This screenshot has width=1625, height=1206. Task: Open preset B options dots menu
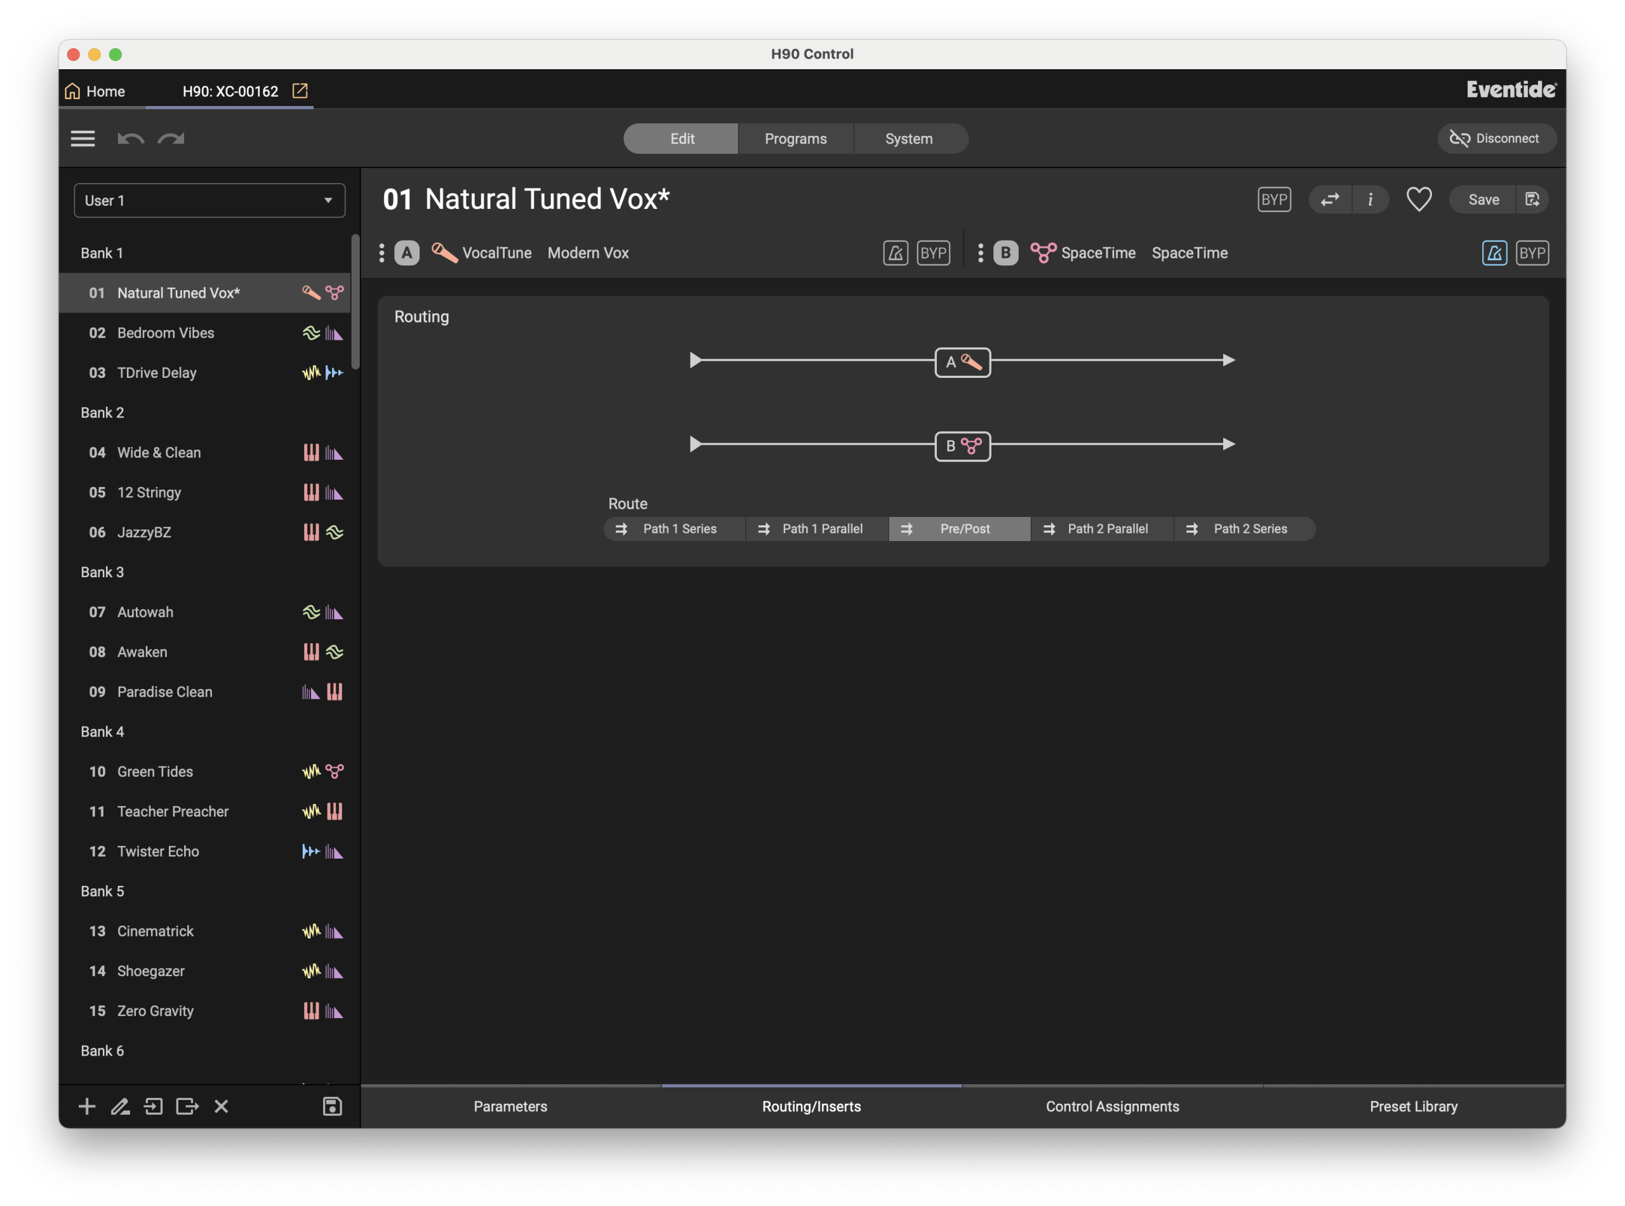click(980, 253)
